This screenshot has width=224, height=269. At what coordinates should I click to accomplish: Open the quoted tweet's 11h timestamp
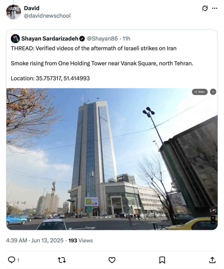click(126, 39)
